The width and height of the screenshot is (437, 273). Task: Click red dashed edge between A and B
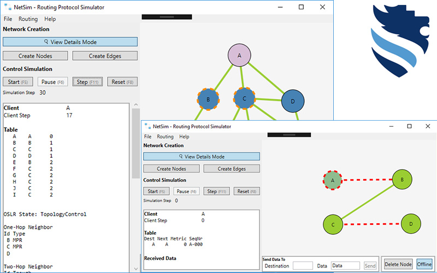pos(367,180)
